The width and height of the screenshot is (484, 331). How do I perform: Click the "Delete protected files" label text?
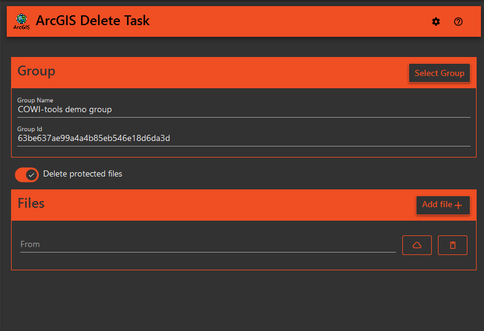click(x=82, y=174)
